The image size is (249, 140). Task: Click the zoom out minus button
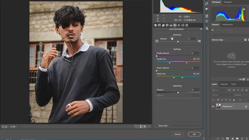point(3,127)
